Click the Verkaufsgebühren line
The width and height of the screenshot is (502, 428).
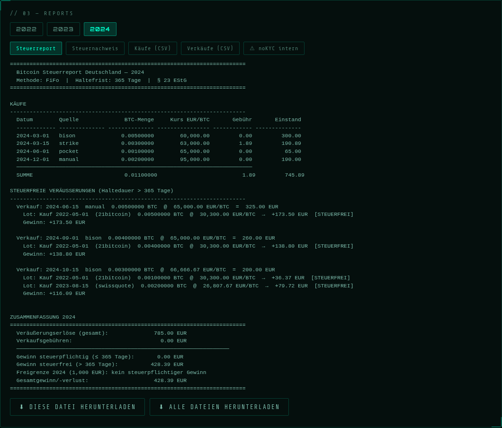pyautogui.click(x=101, y=341)
